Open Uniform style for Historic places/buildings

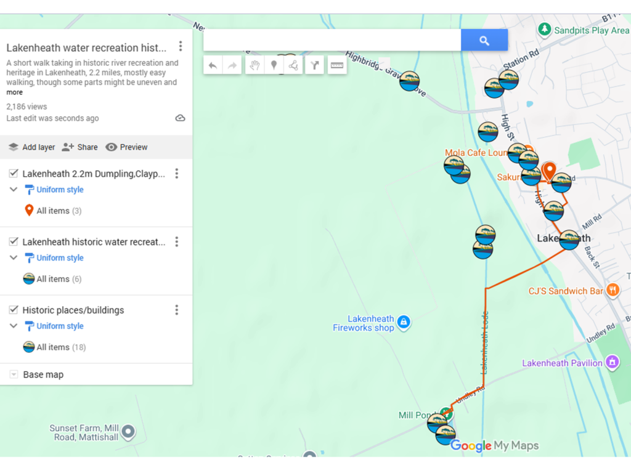point(59,326)
